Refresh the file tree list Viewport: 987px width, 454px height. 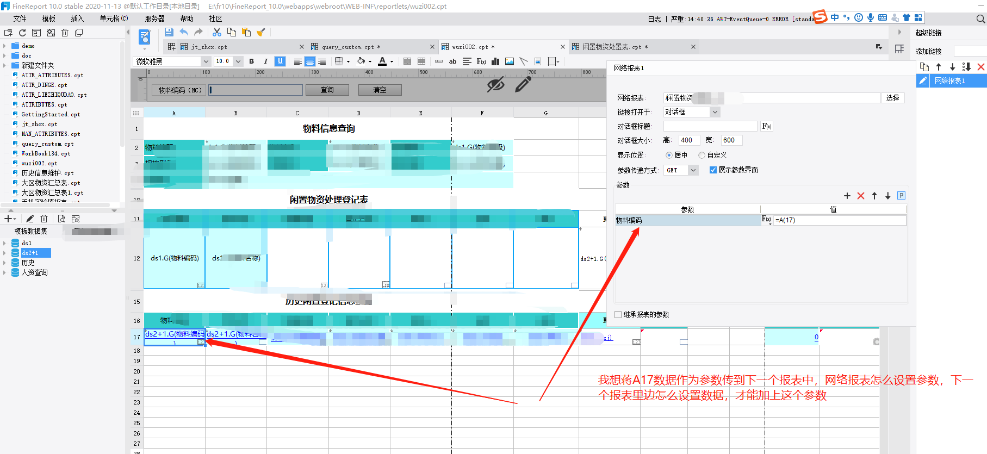22,33
